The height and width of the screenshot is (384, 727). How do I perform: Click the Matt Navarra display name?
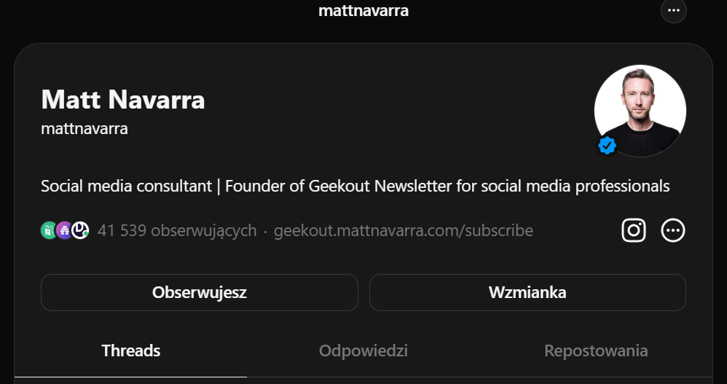point(123,100)
